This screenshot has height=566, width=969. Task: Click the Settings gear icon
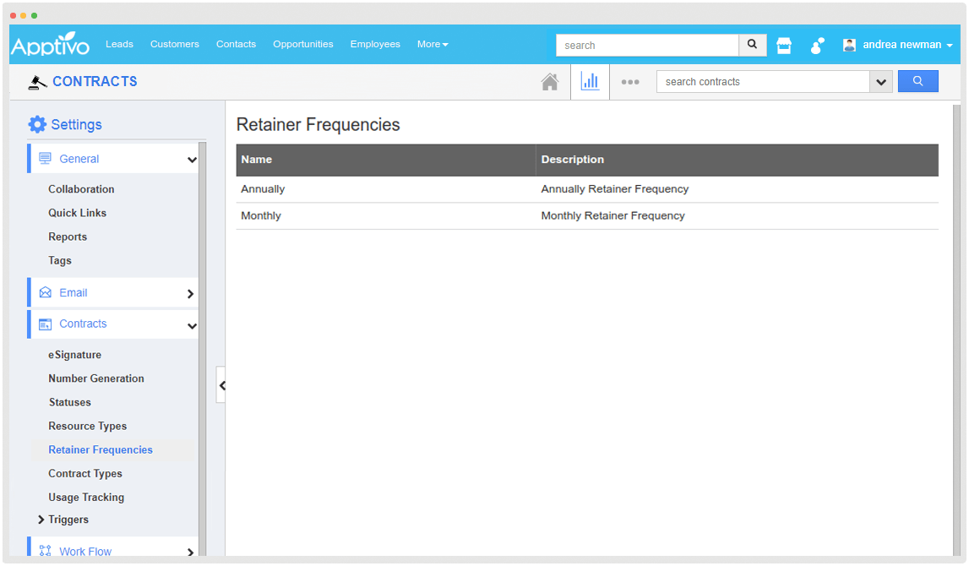click(37, 124)
